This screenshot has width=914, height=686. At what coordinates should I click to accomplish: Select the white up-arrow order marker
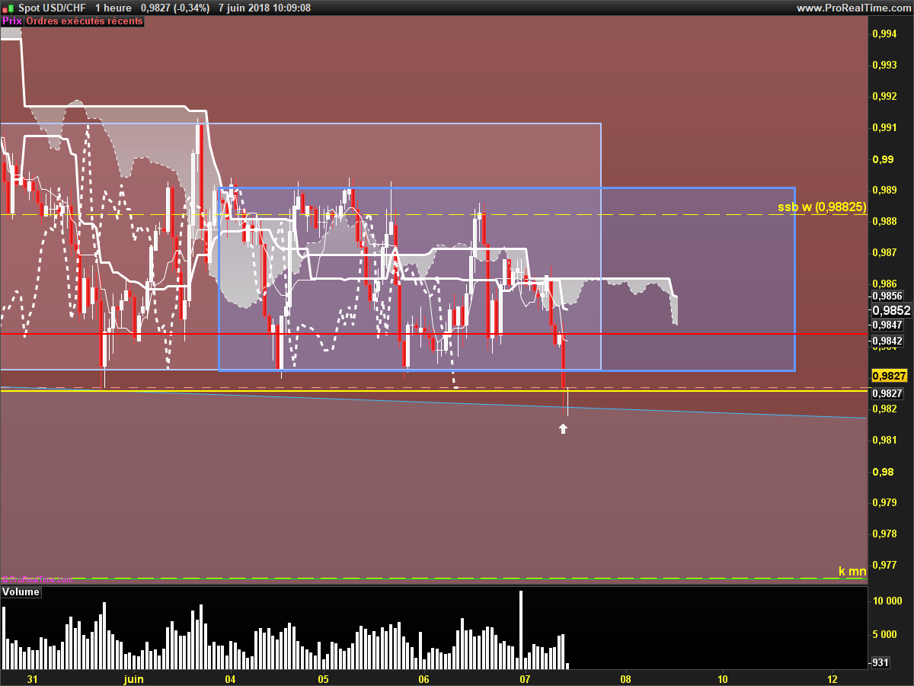click(563, 429)
